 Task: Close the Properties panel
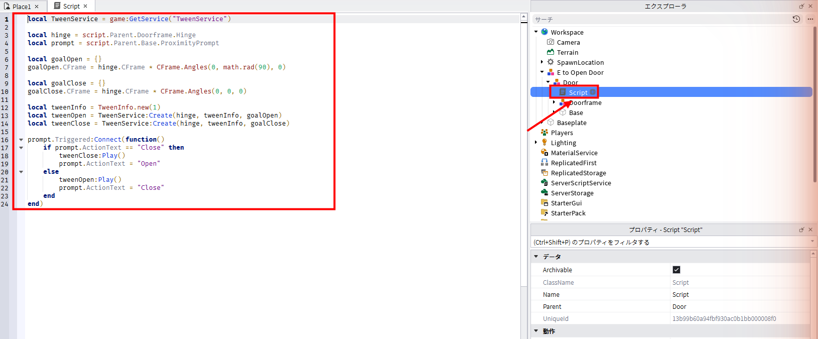tap(810, 230)
